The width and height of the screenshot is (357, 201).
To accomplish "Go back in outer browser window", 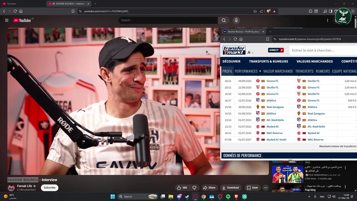I will coord(4,11).
